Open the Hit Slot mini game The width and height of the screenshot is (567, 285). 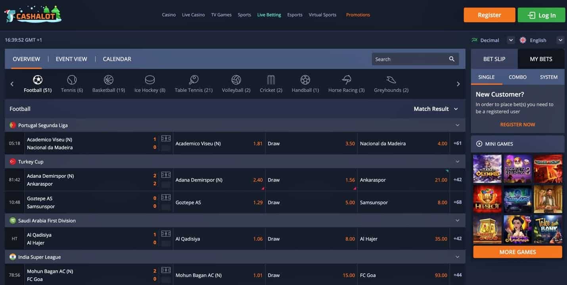[x=487, y=199]
